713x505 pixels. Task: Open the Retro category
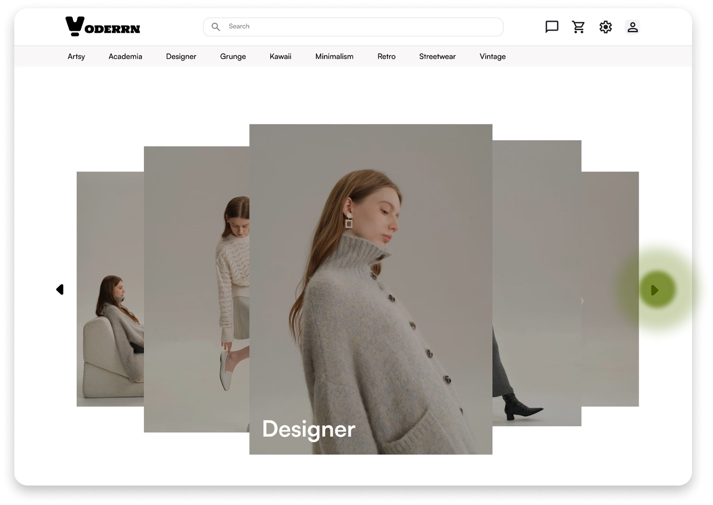(x=386, y=56)
